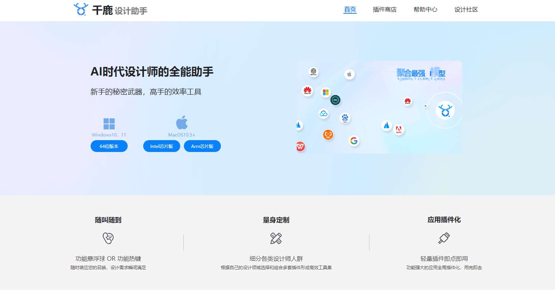Visit the 设计社区 page

(x=466, y=10)
